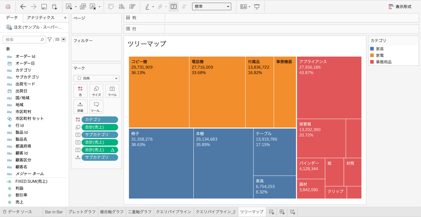Click the 詳細 detail mark button
Screen dimensions: 421x217
80,107
